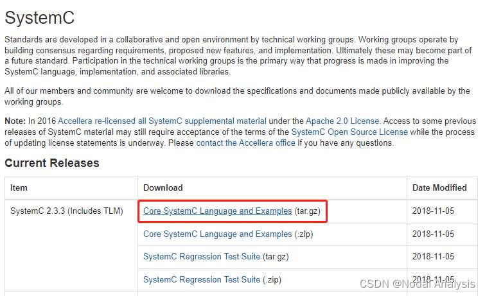Select the Current Releases heading
485x296 pixels.
click(x=52, y=163)
